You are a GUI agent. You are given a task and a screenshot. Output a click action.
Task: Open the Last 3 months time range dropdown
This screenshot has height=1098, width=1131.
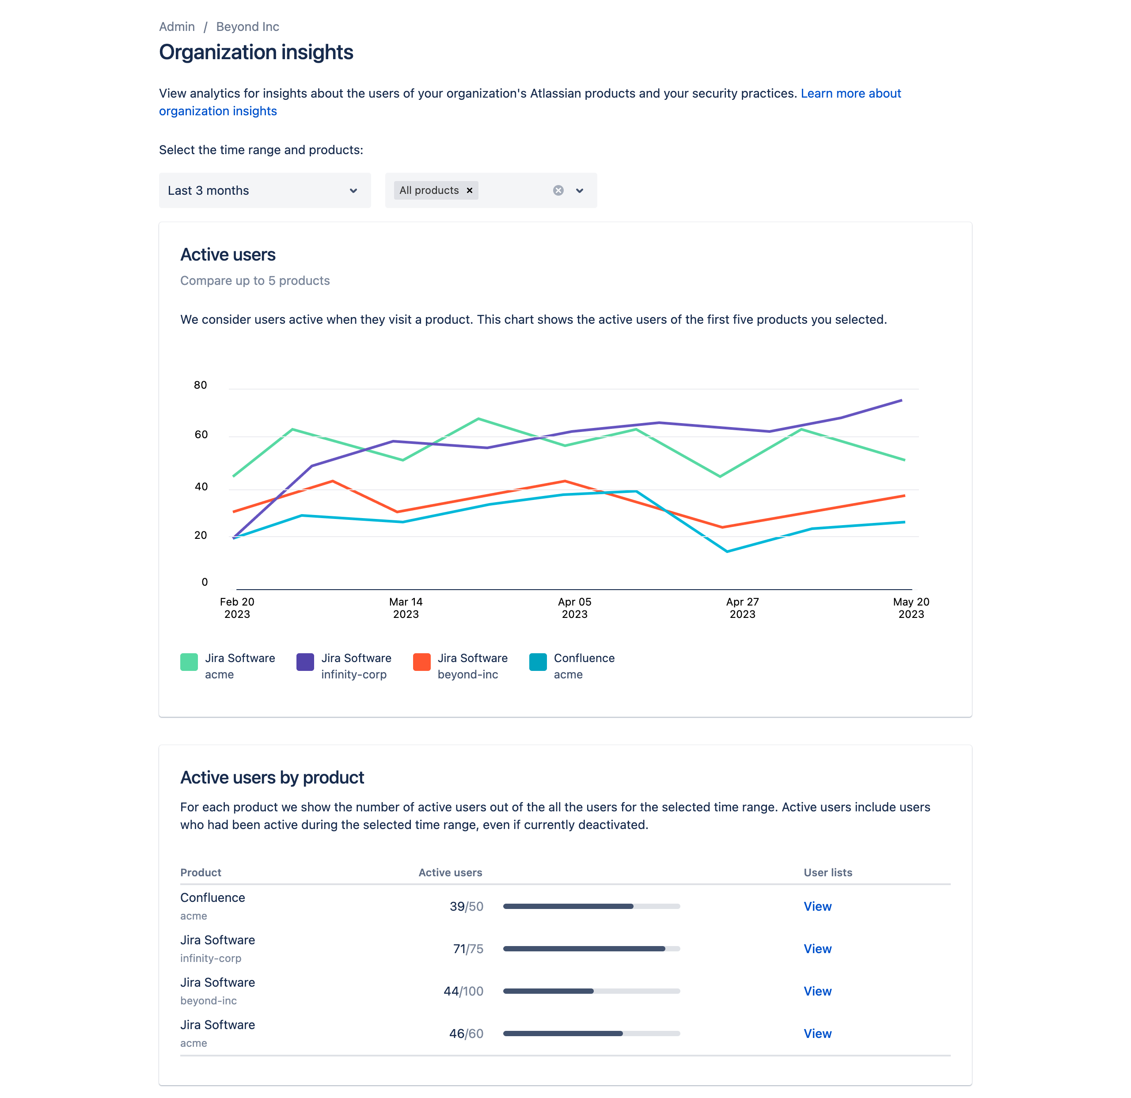[264, 190]
